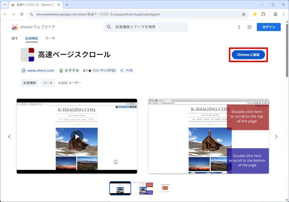The height and width of the screenshot is (202, 289).
Task: Bookmark this page with the star icon
Action: [243, 14]
